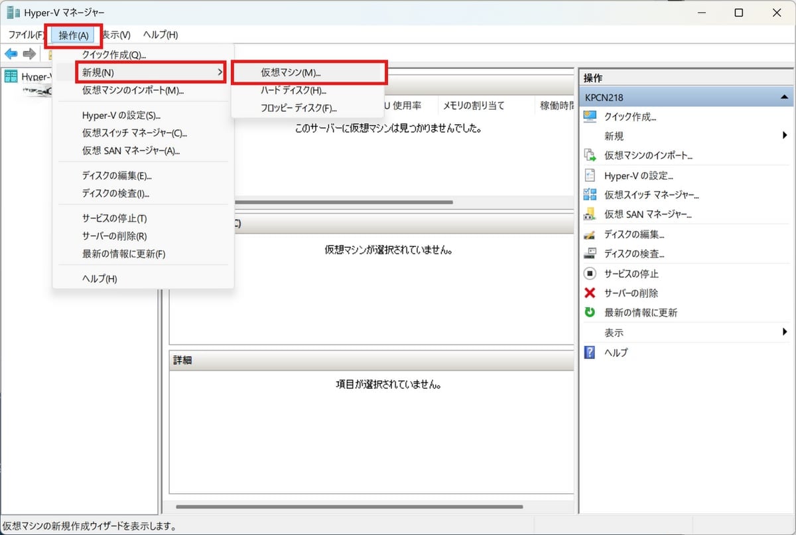
Task: Click the Hyper-V settings icon in Actions pane
Action: (590, 175)
